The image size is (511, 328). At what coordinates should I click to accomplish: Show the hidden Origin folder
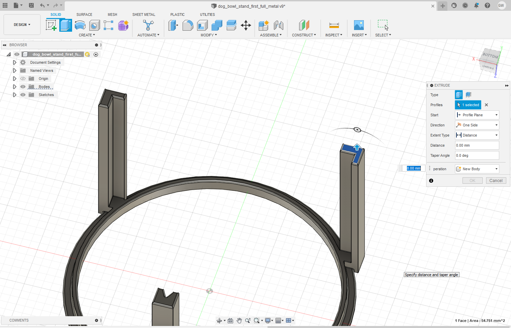(x=23, y=79)
